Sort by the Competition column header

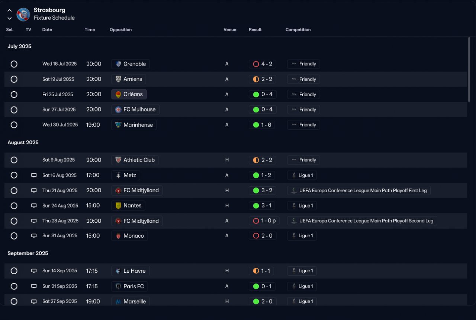298,30
